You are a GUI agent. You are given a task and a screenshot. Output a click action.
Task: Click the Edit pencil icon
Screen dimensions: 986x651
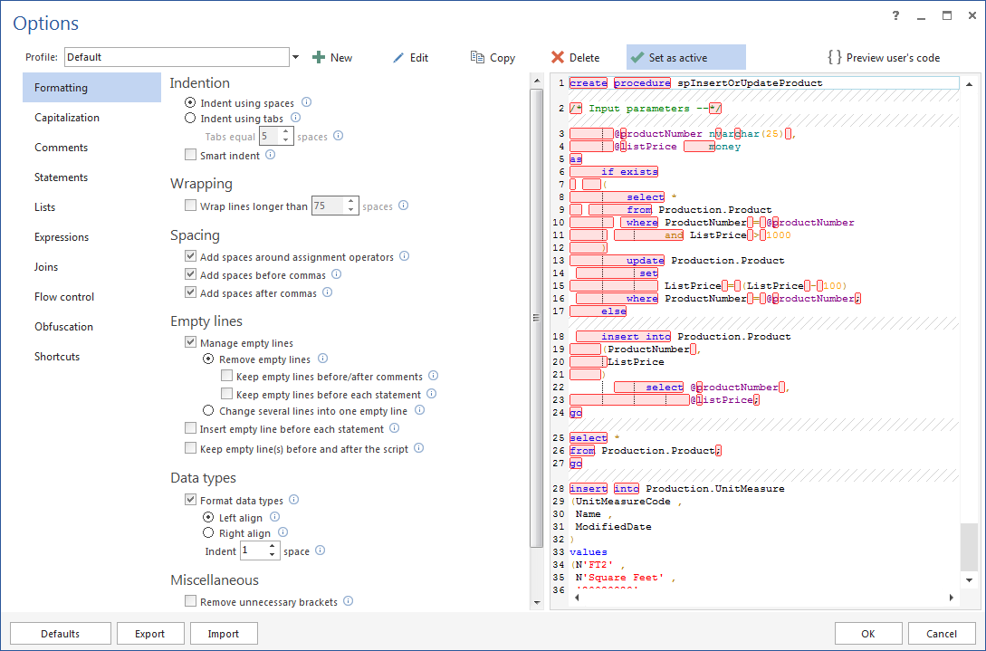tap(398, 58)
